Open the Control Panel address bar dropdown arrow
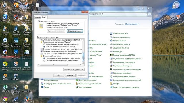Viewport: 184px width, 103px height. pos(146,14)
